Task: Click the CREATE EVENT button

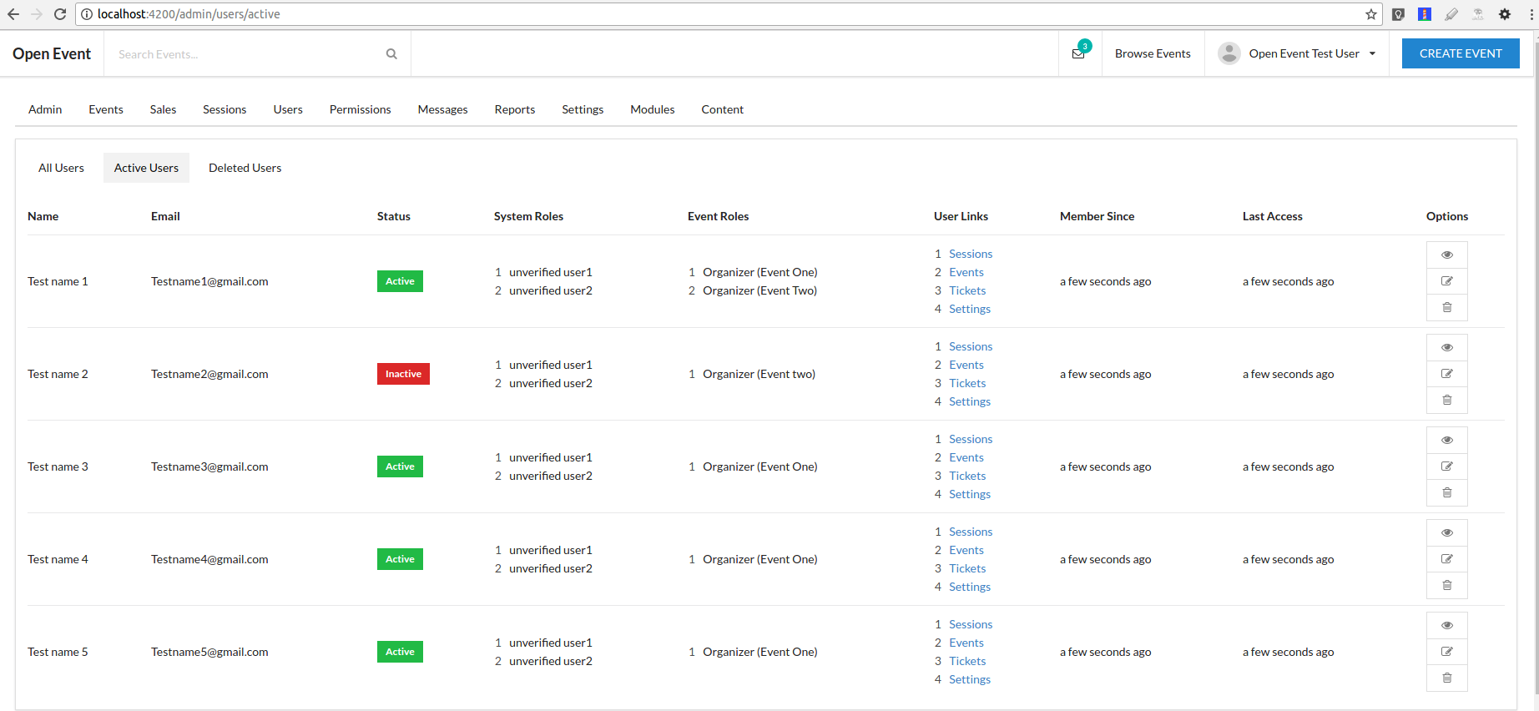Action: click(x=1461, y=53)
